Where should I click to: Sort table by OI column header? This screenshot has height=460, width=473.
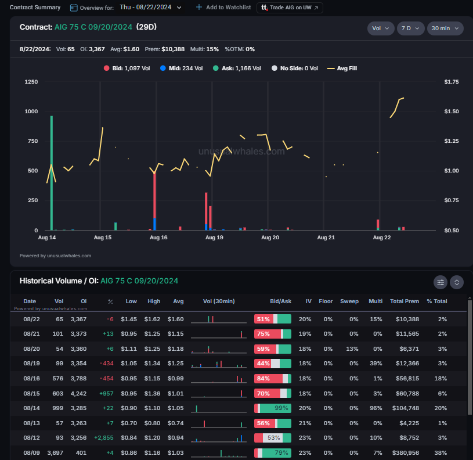(84, 301)
